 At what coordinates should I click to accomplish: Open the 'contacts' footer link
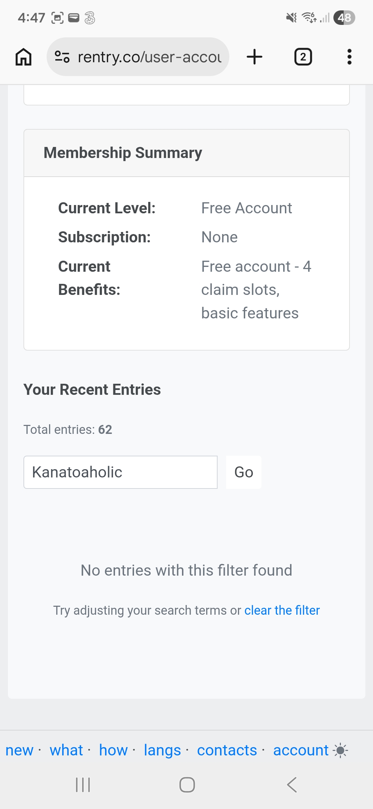pyautogui.click(x=227, y=750)
